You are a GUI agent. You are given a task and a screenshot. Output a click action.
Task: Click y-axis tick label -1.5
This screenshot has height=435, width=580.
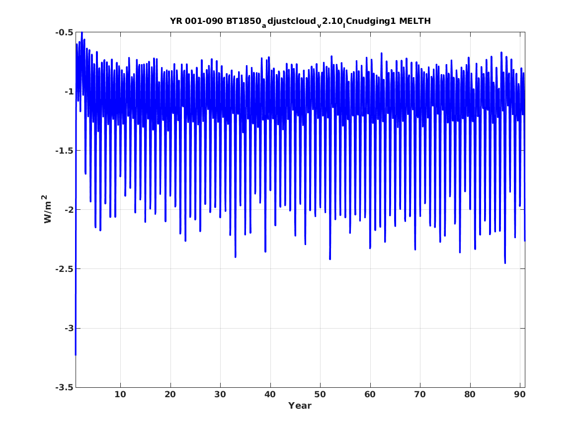64,151
